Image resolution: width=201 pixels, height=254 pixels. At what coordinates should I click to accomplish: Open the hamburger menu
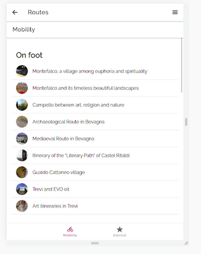(x=175, y=12)
